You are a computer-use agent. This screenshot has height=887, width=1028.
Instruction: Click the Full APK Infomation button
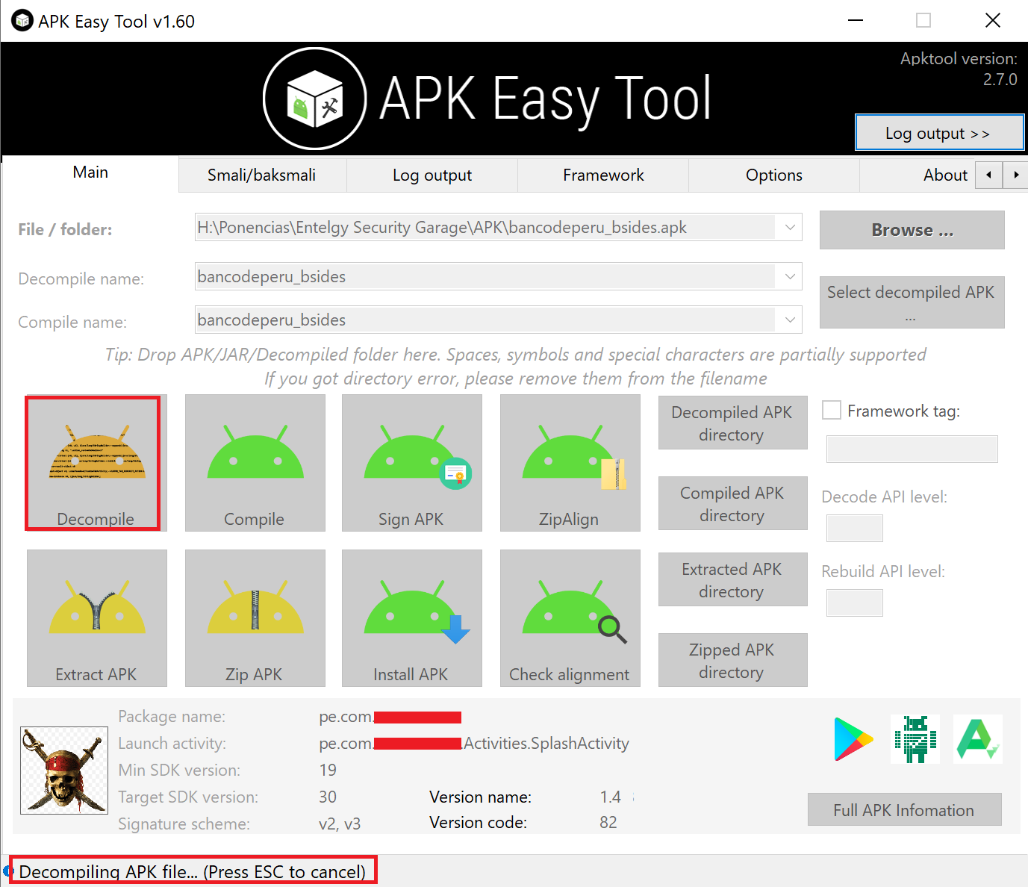tap(904, 810)
